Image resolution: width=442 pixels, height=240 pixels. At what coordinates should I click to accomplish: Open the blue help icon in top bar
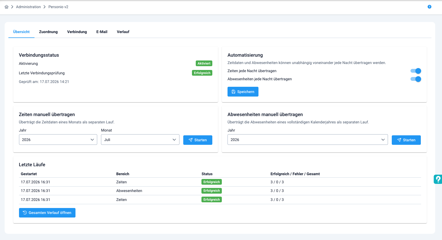pos(429,7)
